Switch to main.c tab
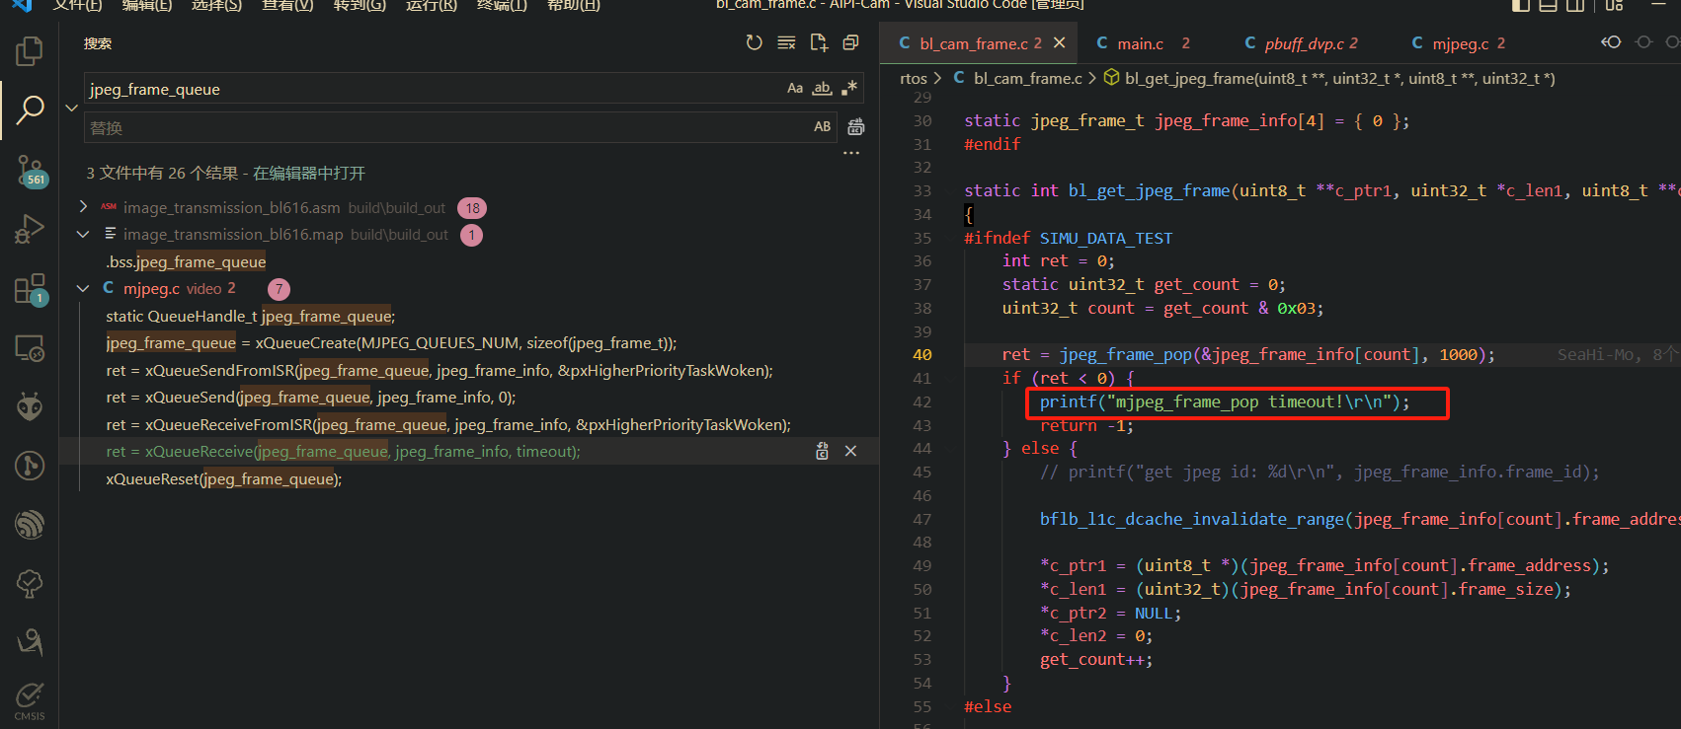 click(1143, 43)
